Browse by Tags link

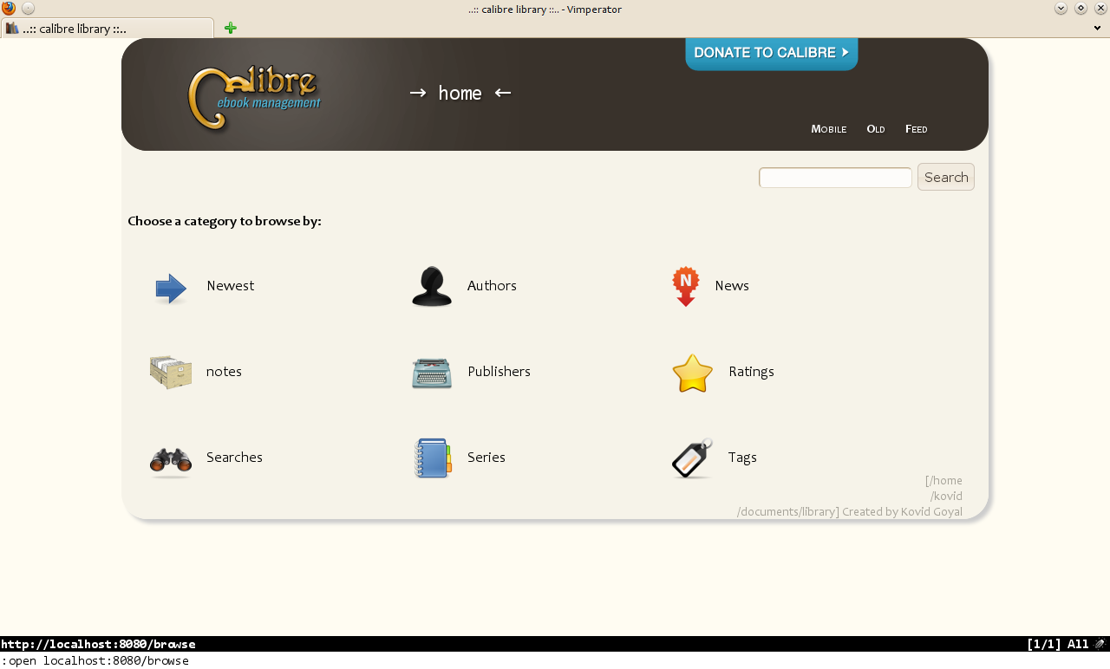point(742,458)
